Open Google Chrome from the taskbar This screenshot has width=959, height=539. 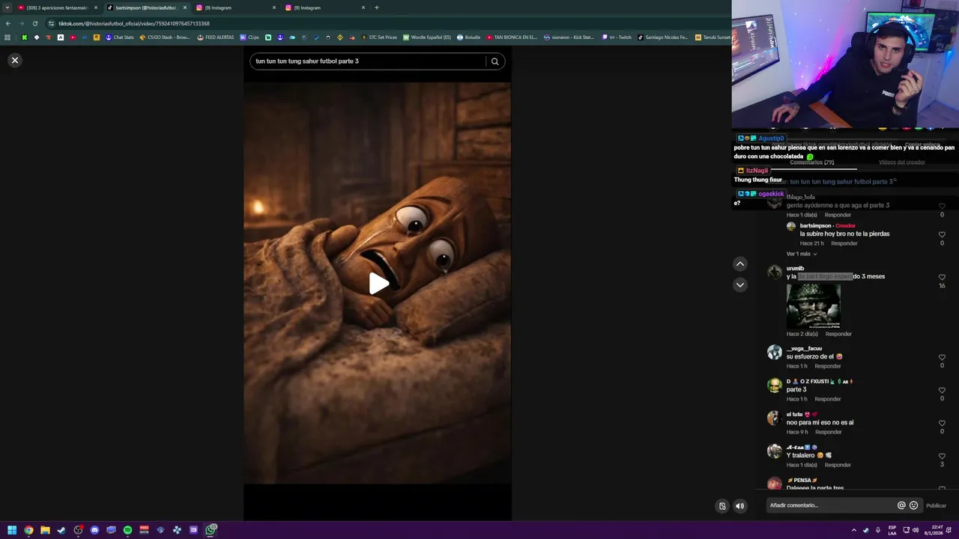[x=28, y=530]
